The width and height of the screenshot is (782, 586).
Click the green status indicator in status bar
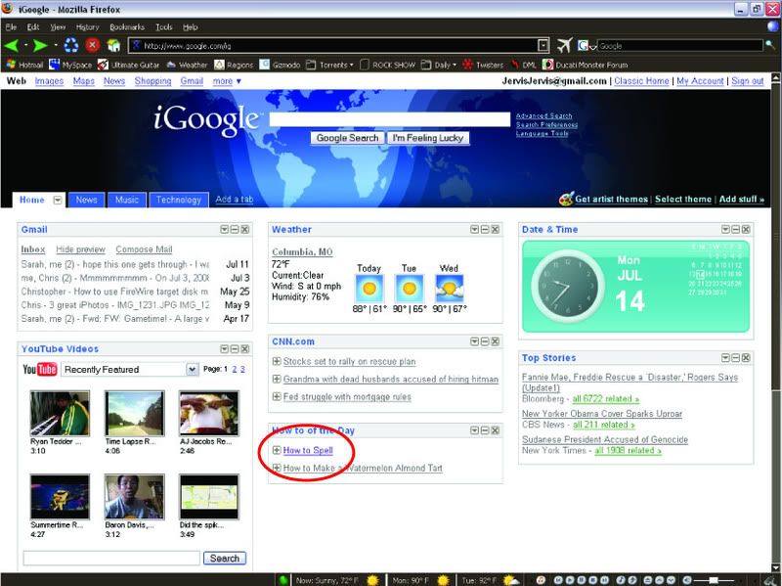(283, 580)
